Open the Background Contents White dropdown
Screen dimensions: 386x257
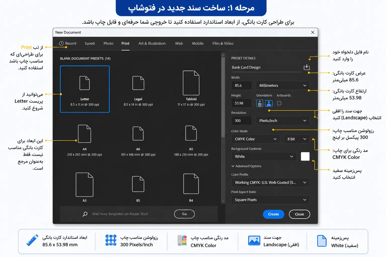click(264, 157)
